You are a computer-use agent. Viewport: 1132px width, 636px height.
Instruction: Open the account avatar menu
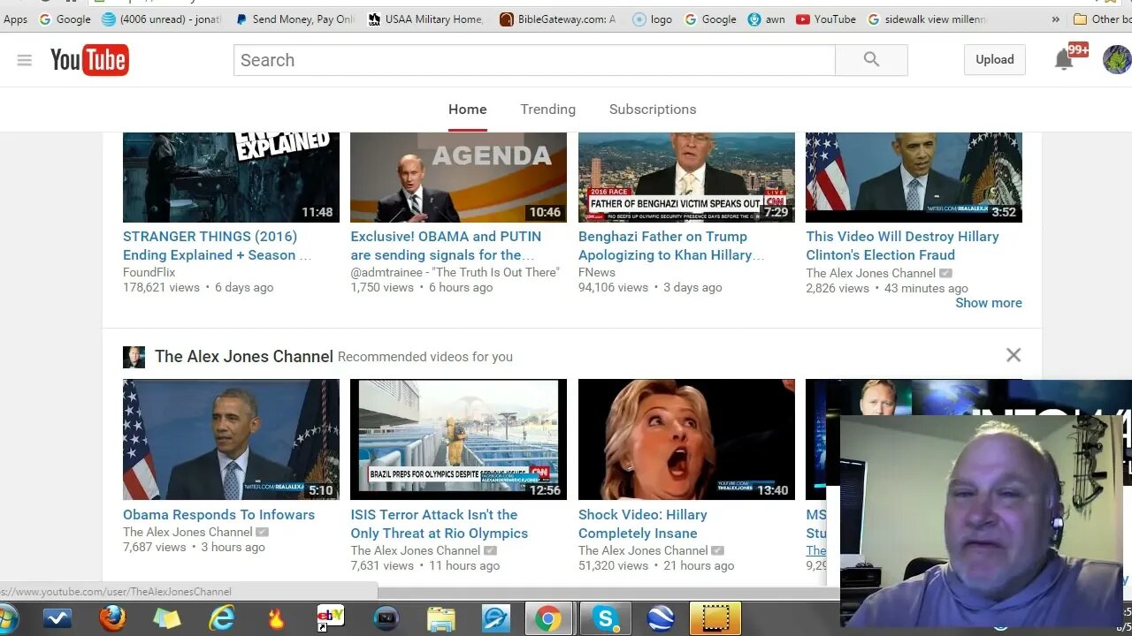[1116, 59]
